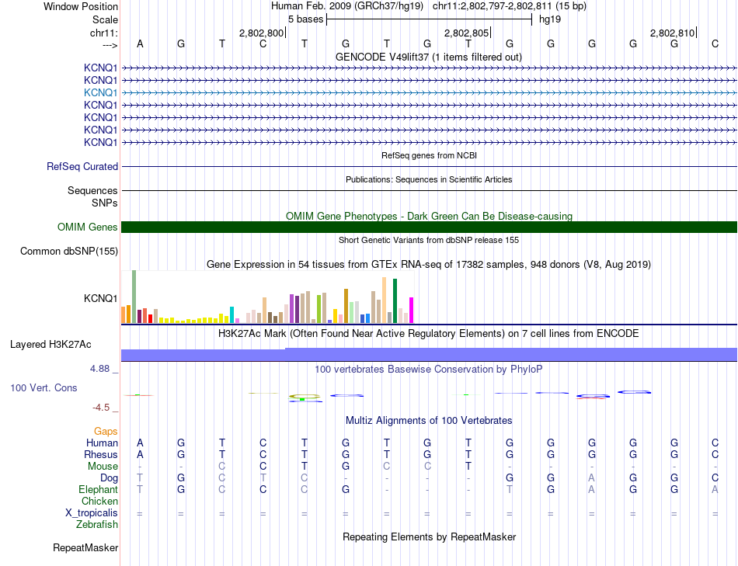Image resolution: width=738 pixels, height=566 pixels.
Task: Click the 2,802,800 ruler position marker
Action: (262, 33)
